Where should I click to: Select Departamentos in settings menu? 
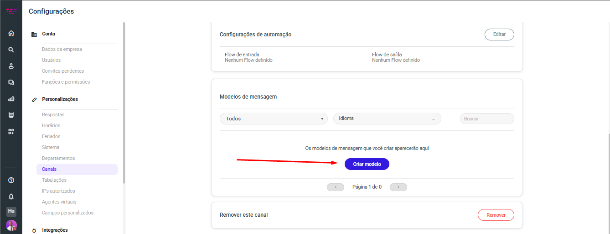58,158
